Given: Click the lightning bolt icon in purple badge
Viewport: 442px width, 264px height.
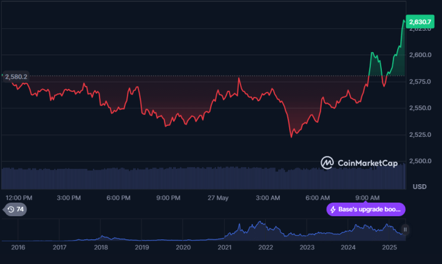Looking at the screenshot, I should click(333, 209).
